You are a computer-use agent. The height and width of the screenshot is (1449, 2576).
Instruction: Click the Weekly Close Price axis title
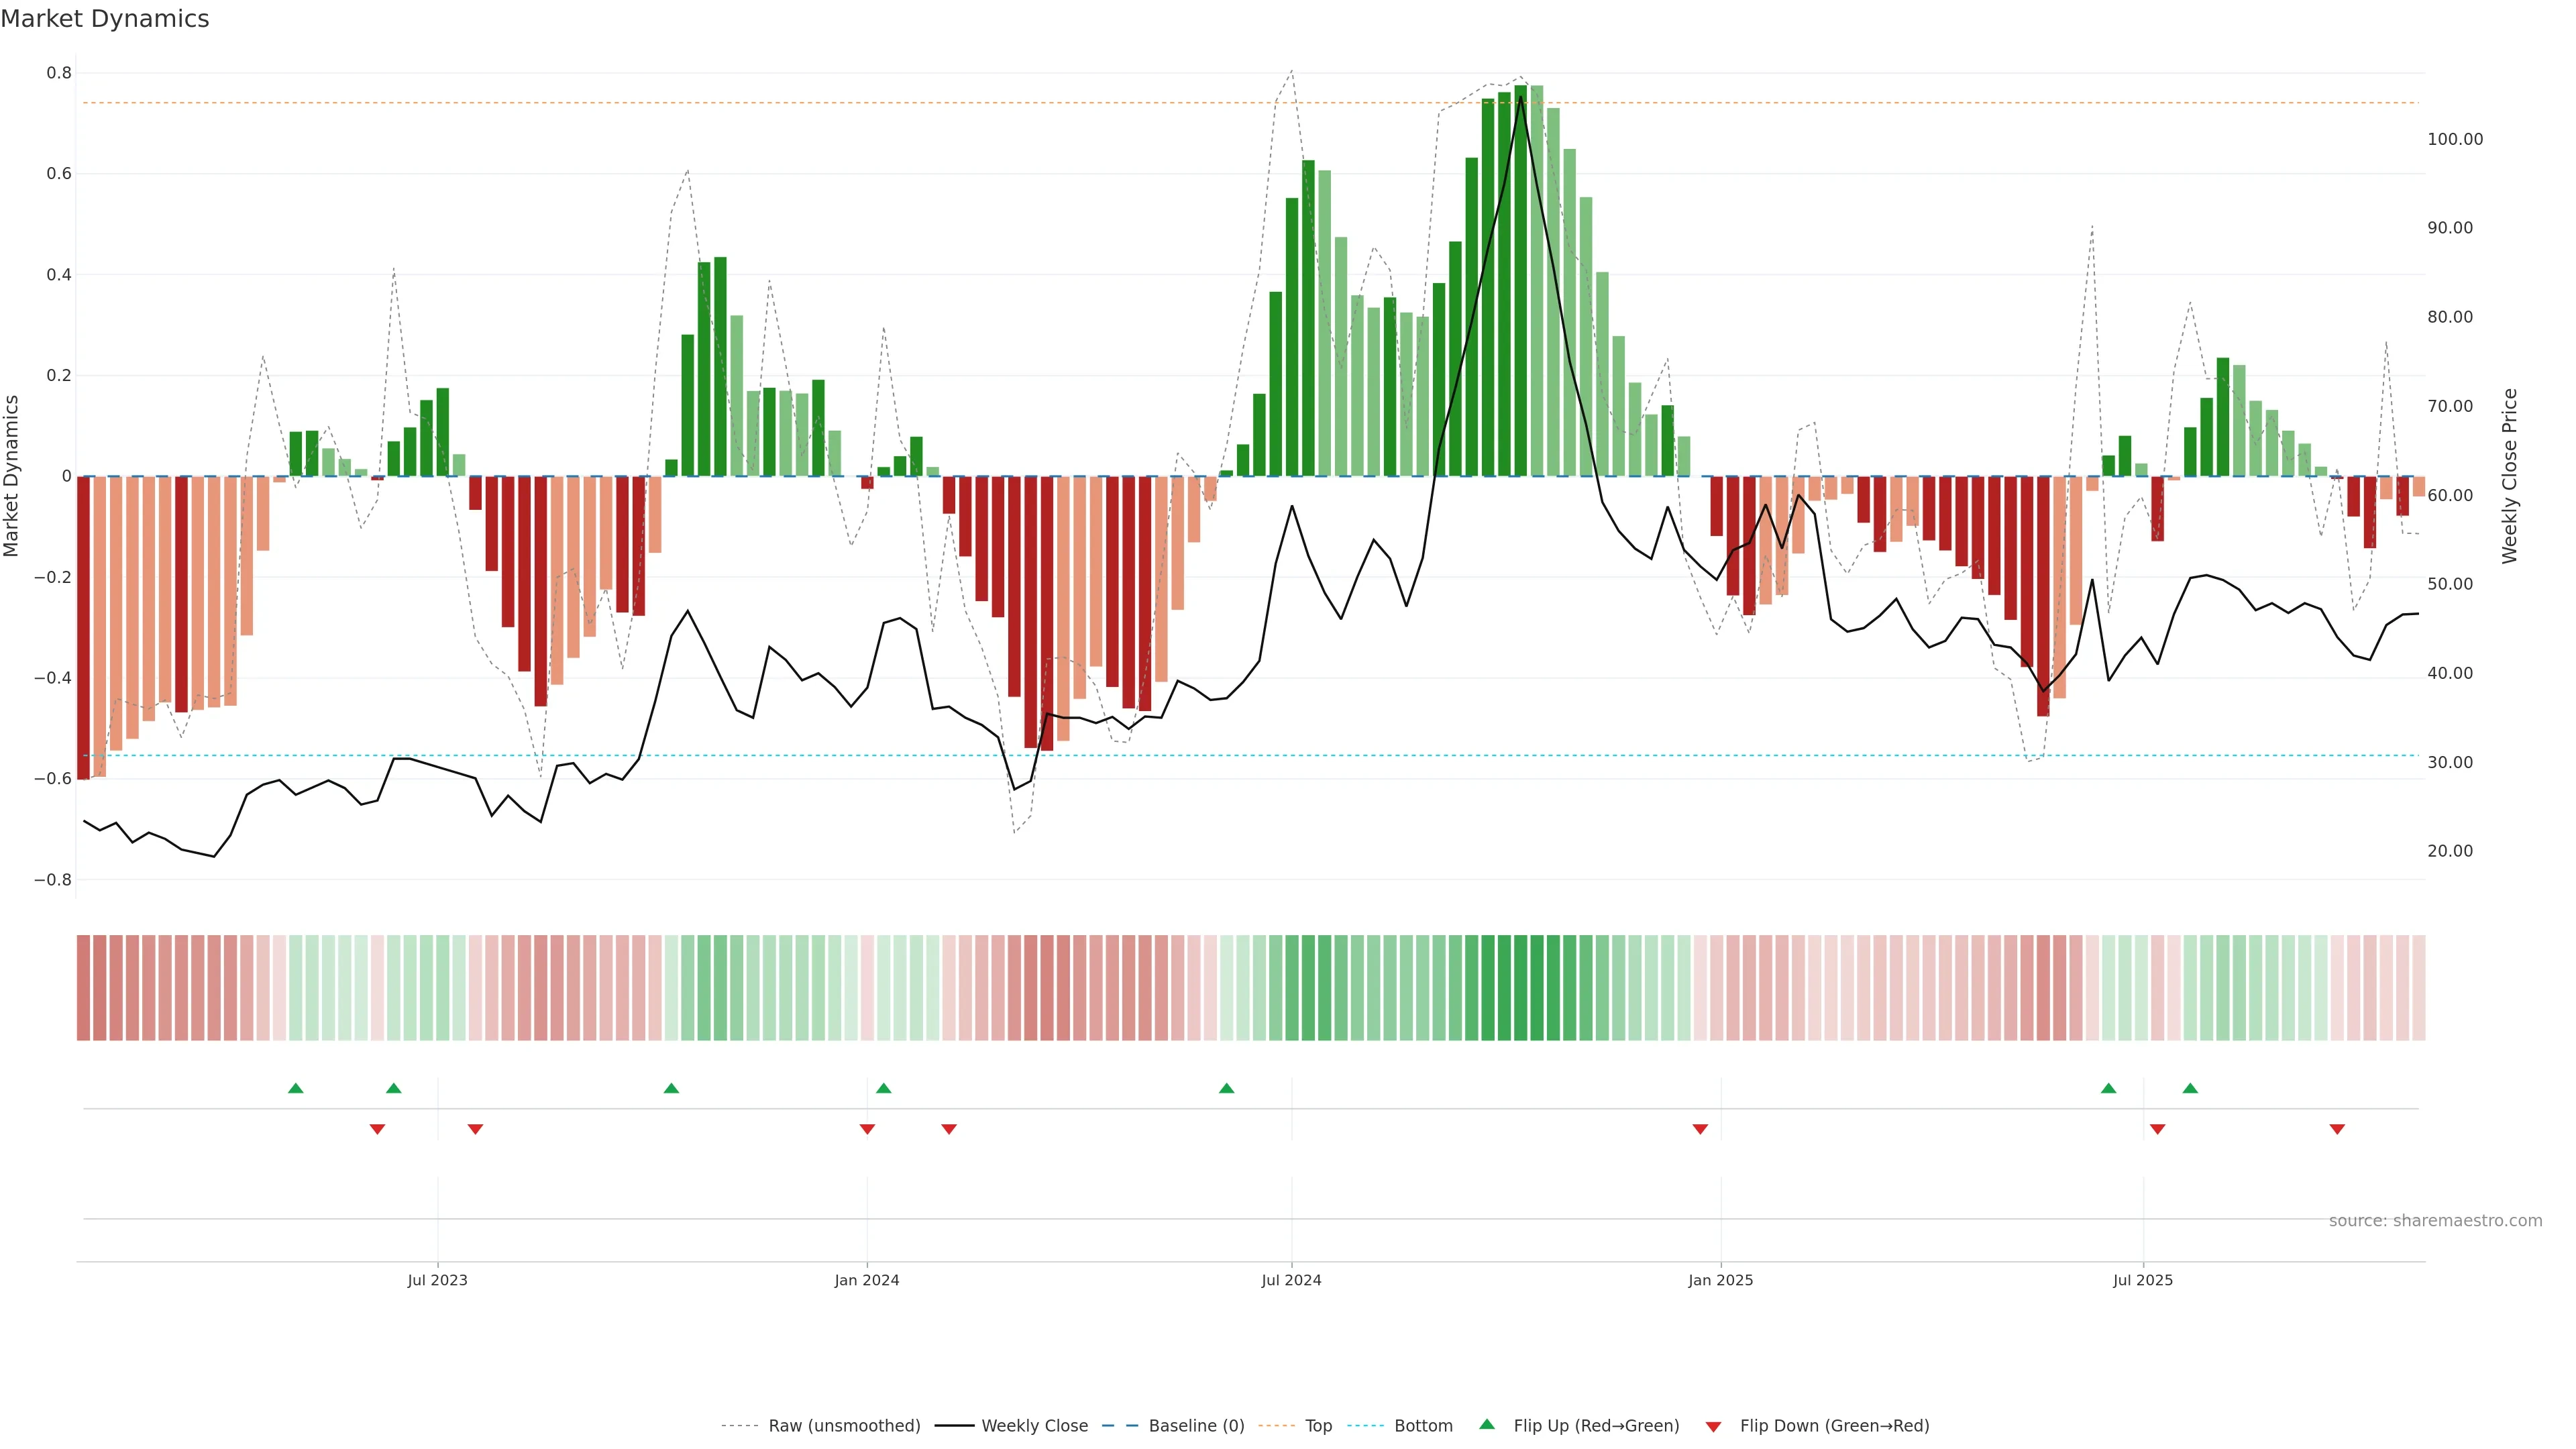[x=2509, y=476]
